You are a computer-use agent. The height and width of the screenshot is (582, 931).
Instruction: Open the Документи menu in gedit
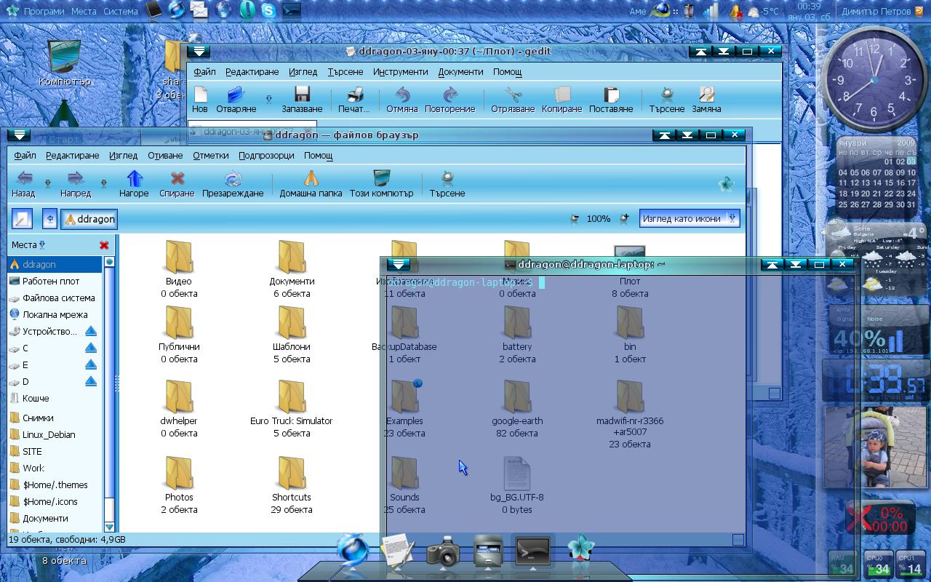coord(460,72)
